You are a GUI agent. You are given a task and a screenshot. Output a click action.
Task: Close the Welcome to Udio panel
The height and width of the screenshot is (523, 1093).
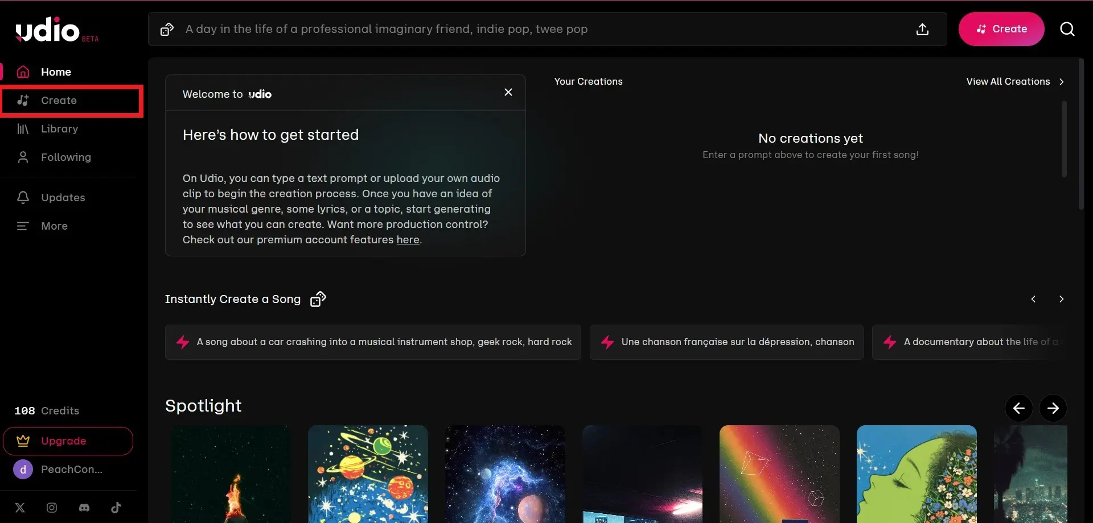[508, 92]
